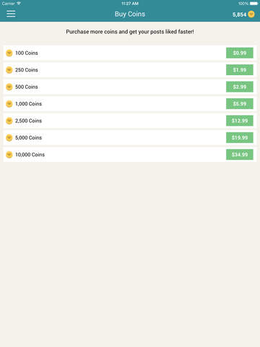Tap the coin icon beside 1,000 Coins
This screenshot has height=347, width=260.
(x=9, y=104)
